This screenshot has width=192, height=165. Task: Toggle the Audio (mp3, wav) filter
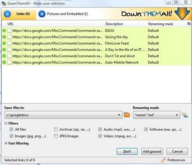[100, 129]
